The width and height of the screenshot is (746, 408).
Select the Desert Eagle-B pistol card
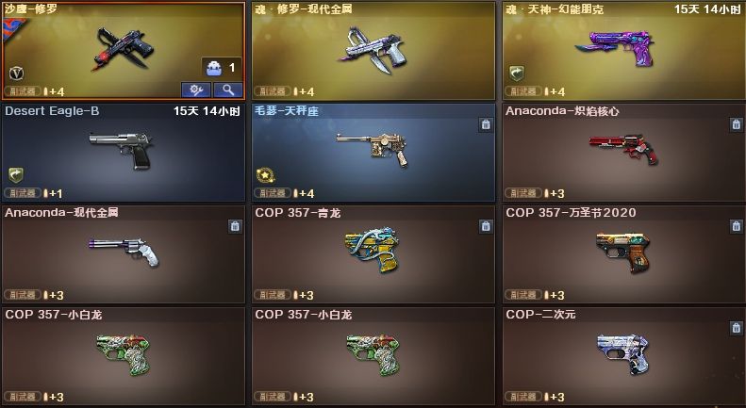click(x=124, y=153)
